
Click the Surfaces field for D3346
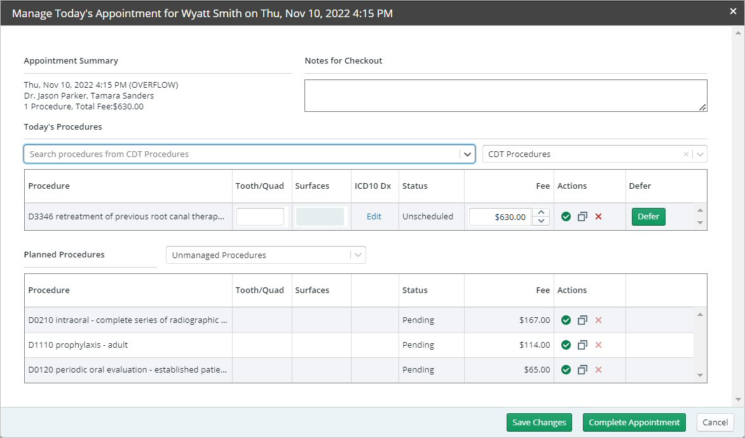click(320, 217)
